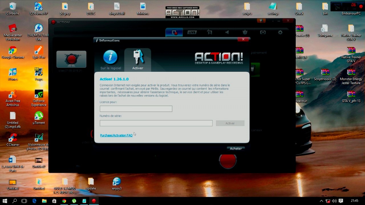The height and width of the screenshot is (205, 365).
Task: Select the GeForce Experience icon
Action: coord(39,98)
